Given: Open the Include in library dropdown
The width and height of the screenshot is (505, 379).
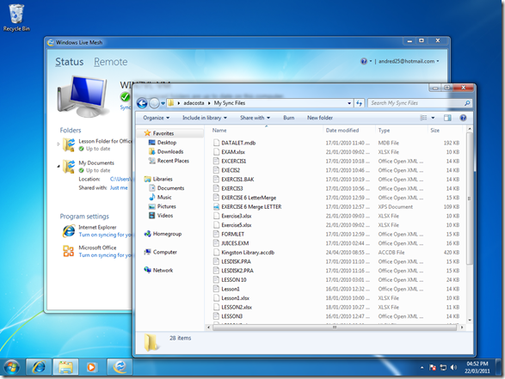Looking at the screenshot, I should (x=205, y=118).
